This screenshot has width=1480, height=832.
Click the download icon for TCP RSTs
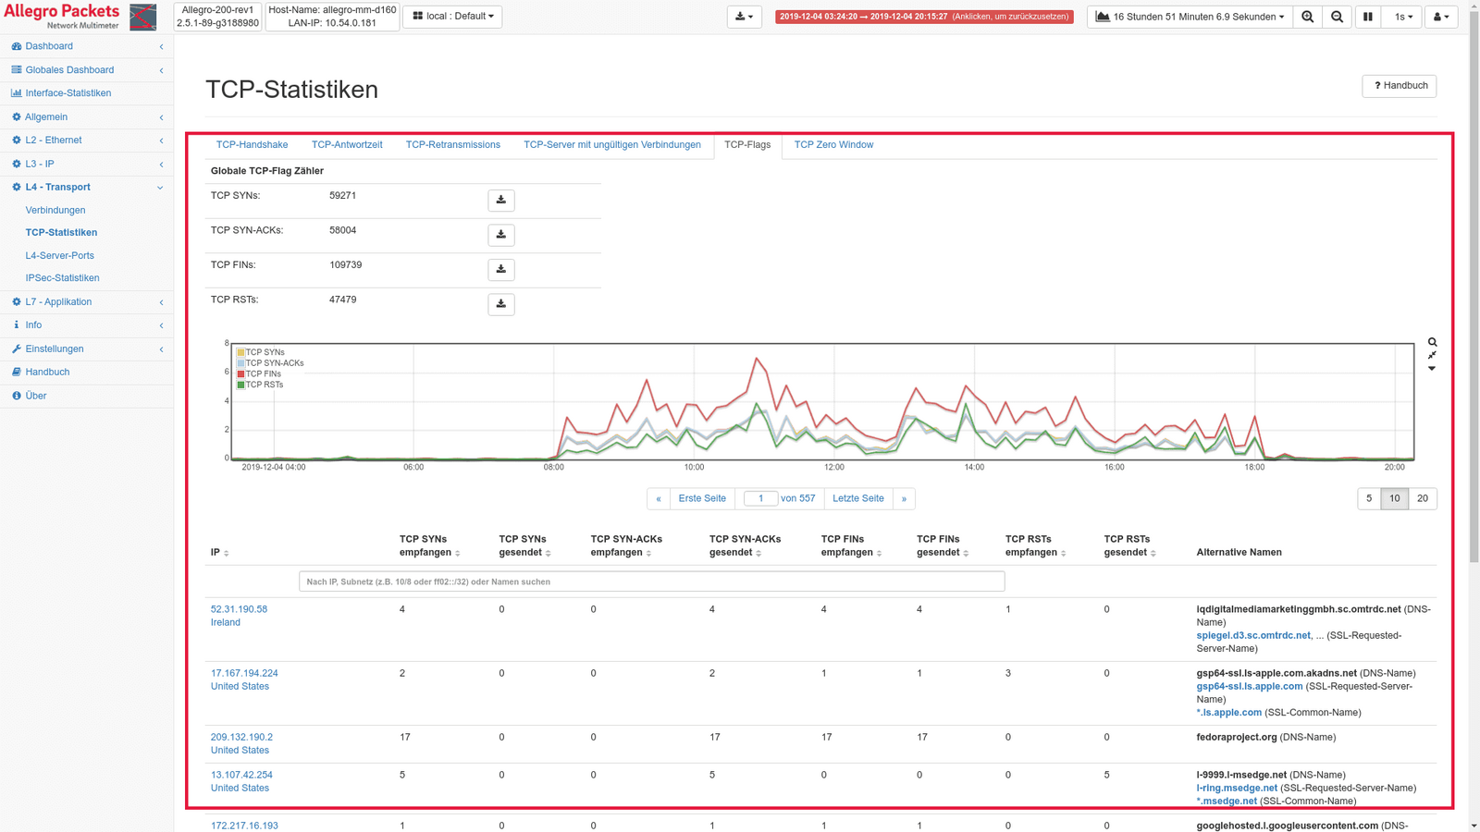click(500, 304)
